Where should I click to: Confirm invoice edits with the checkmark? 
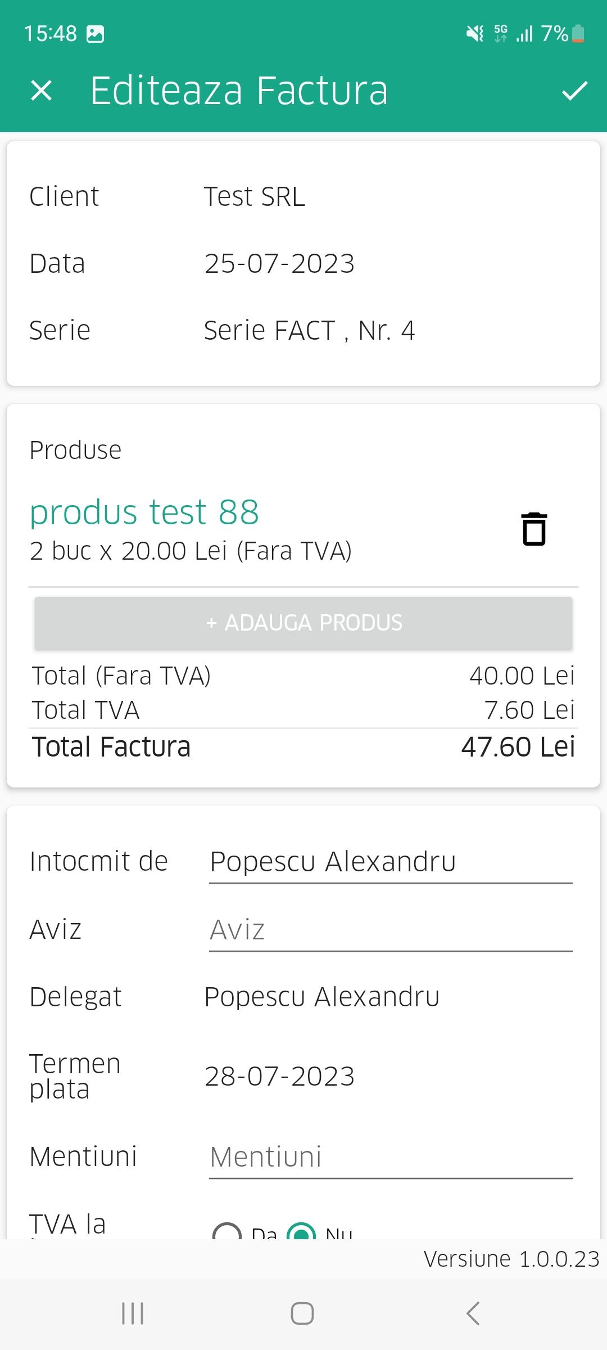(574, 91)
